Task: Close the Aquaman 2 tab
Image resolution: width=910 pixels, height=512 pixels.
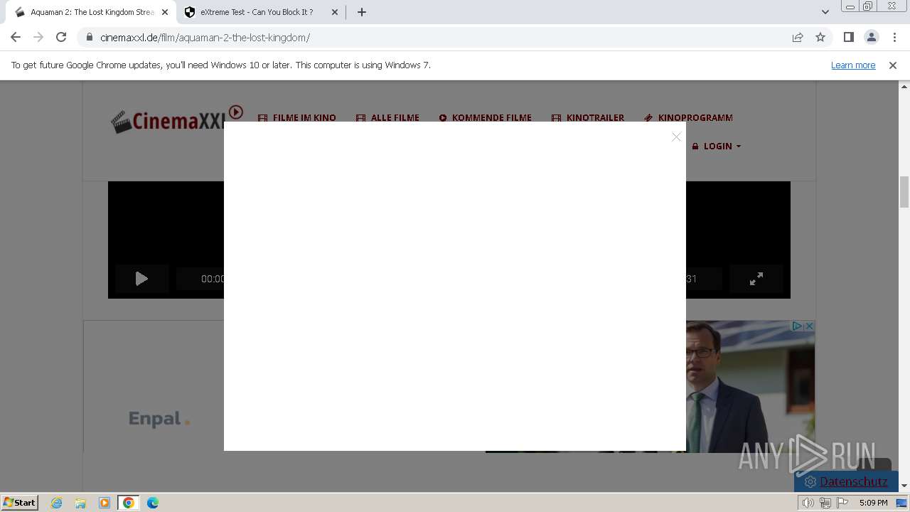Action: (x=165, y=12)
